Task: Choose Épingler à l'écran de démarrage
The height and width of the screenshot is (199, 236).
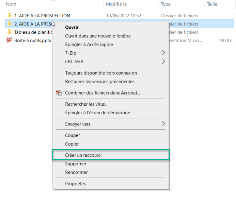Action: coord(97,113)
